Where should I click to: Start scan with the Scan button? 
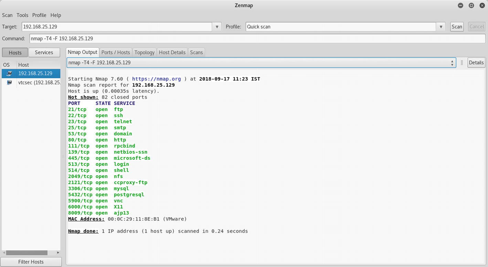[x=457, y=27]
